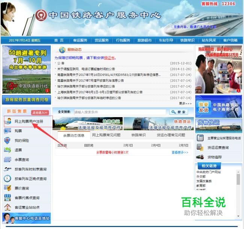The image size is (244, 229).
Task: Click the 票价查询 price icon
Action: coord(8,188)
